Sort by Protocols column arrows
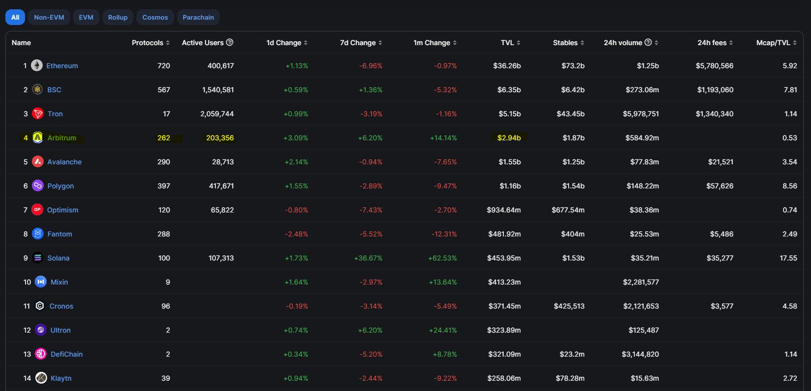 pos(168,43)
